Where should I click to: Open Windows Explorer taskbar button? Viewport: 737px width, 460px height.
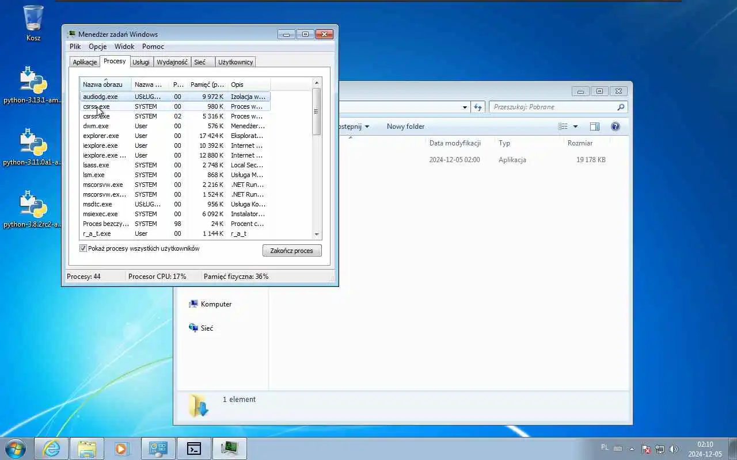click(87, 448)
